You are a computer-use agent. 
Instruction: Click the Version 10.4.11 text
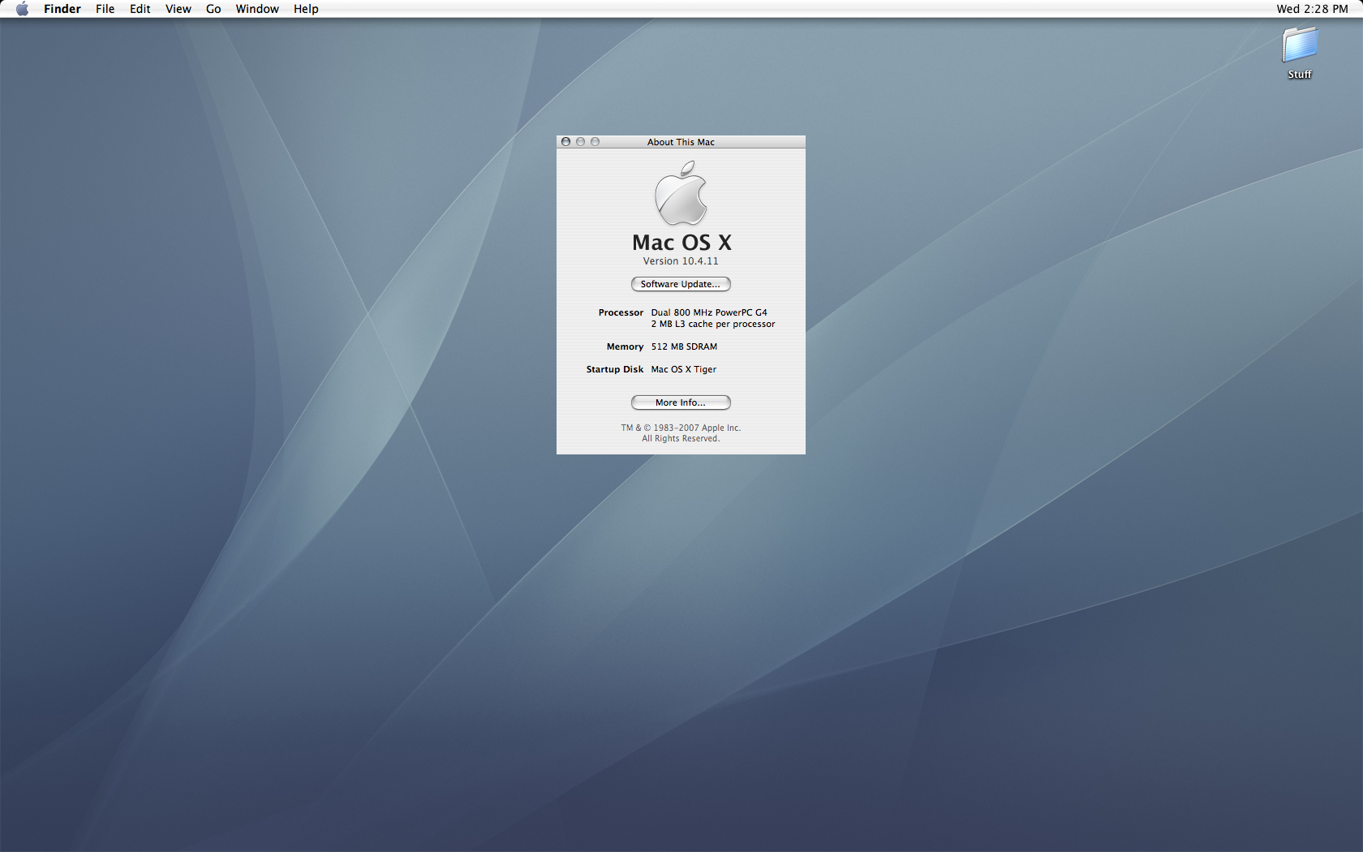[x=681, y=261]
